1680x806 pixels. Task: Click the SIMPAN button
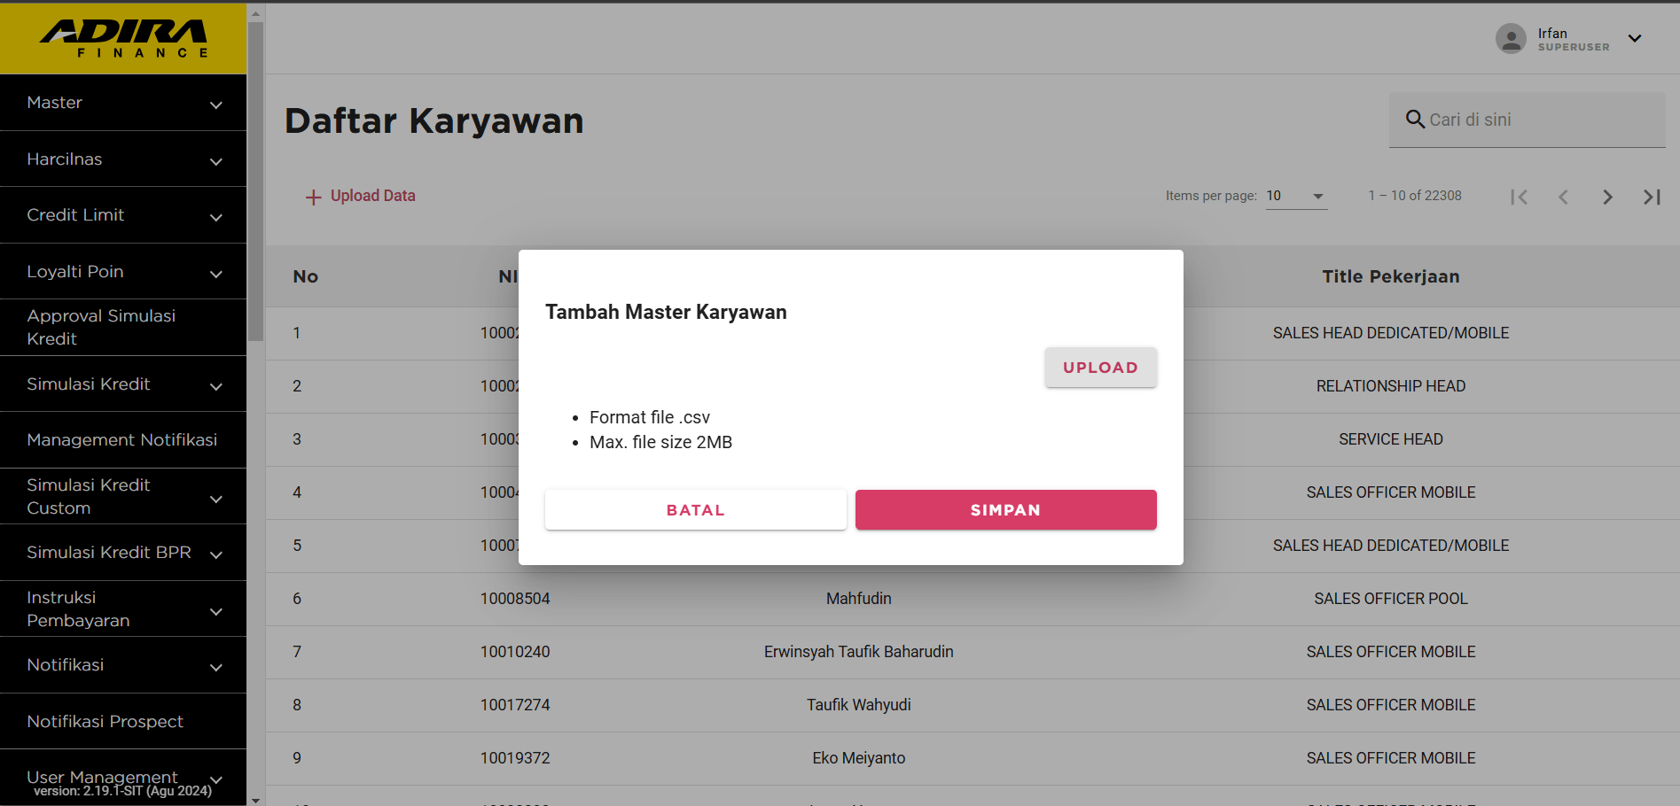1006,510
